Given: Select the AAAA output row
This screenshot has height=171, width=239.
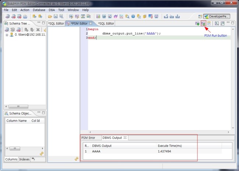Looking at the screenshot, I should [96, 151].
